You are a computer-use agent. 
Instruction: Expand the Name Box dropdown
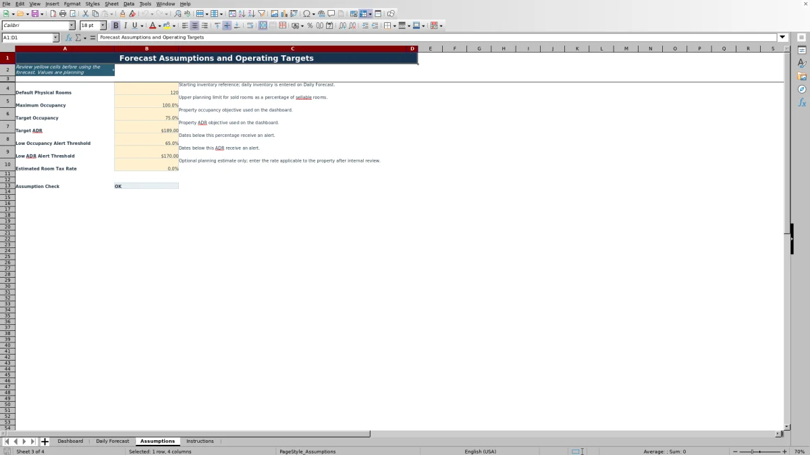click(x=55, y=38)
